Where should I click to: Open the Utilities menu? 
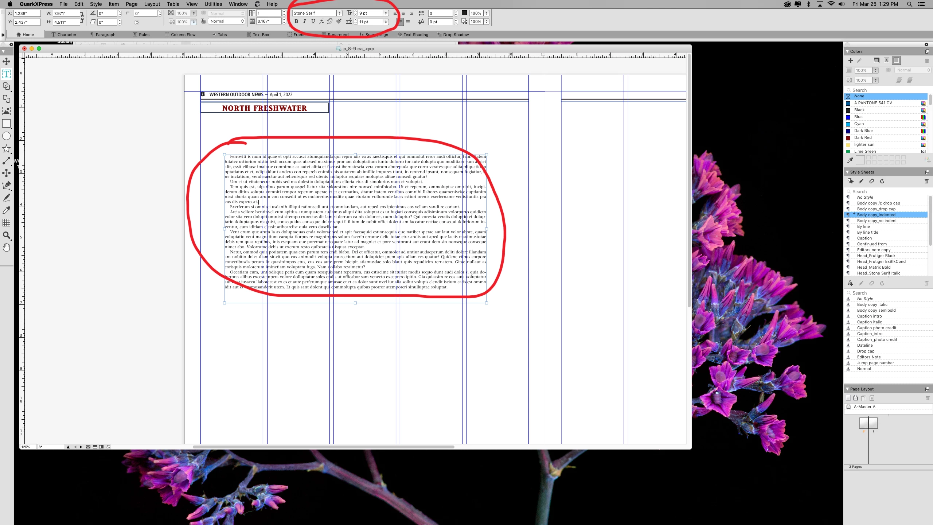[213, 4]
